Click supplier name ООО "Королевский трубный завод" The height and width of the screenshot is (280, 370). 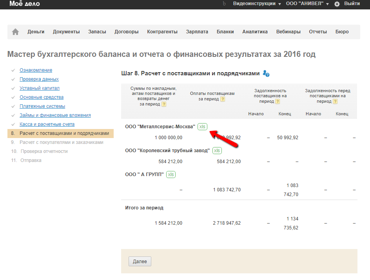(167, 150)
